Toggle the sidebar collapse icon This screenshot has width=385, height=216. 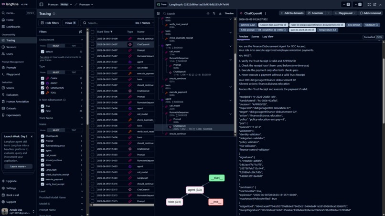point(41,4)
